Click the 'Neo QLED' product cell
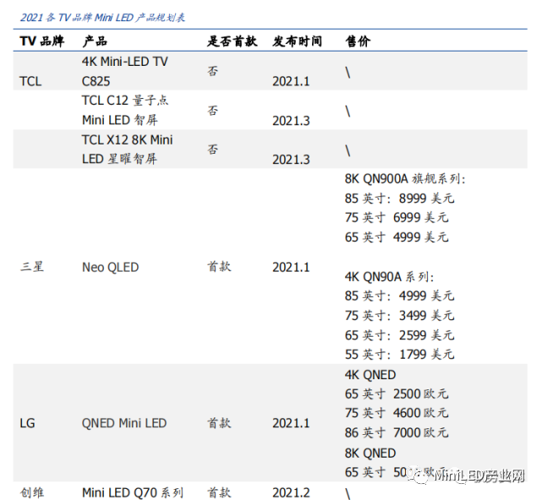Screen dimensions: 542x500 (x=110, y=267)
